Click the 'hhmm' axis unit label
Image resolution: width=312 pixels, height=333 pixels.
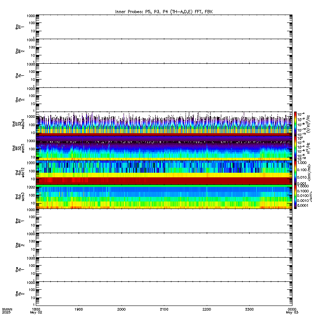click(x=7, y=309)
